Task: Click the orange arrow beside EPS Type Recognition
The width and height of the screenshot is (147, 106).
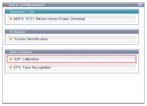Action: pos(11,68)
